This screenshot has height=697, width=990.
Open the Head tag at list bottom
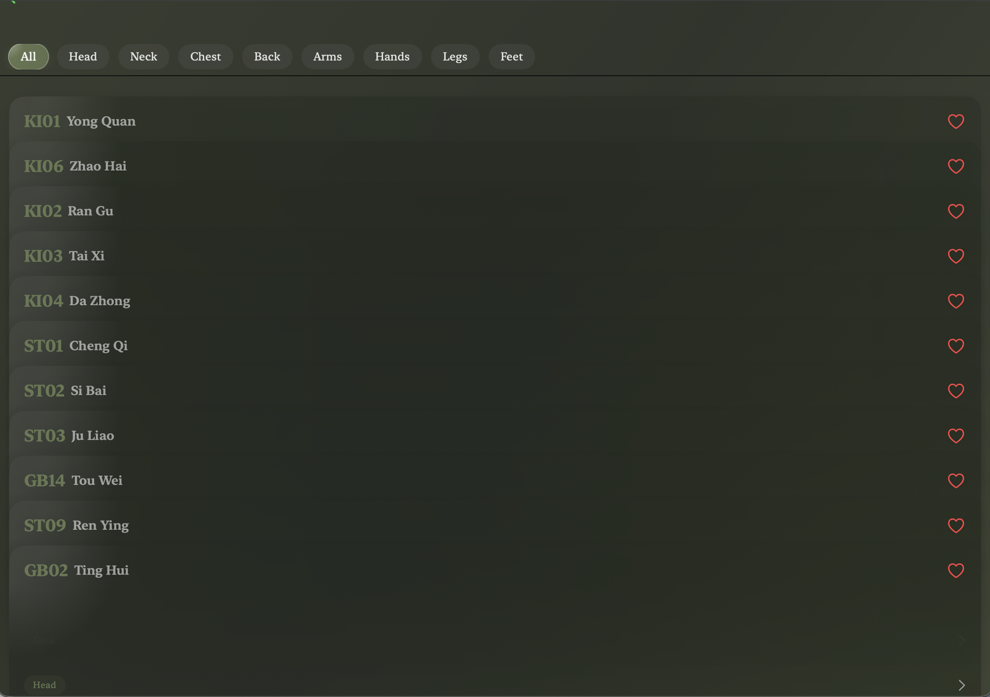(44, 685)
